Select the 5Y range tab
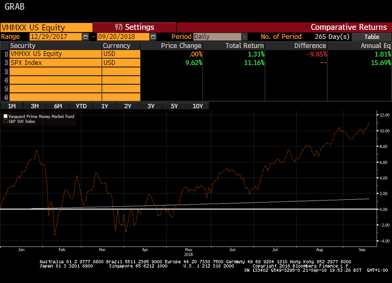This screenshot has width=392, height=283. [174, 106]
